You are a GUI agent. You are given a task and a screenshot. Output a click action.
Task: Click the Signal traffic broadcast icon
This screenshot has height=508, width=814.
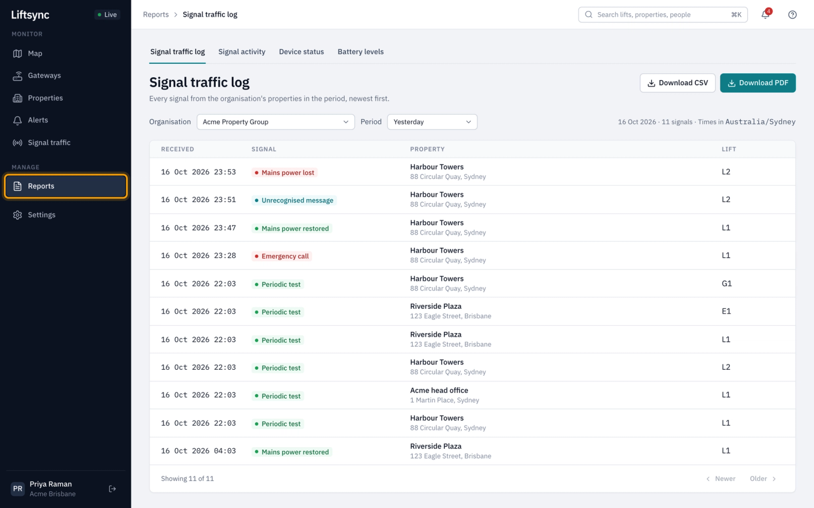tap(17, 143)
